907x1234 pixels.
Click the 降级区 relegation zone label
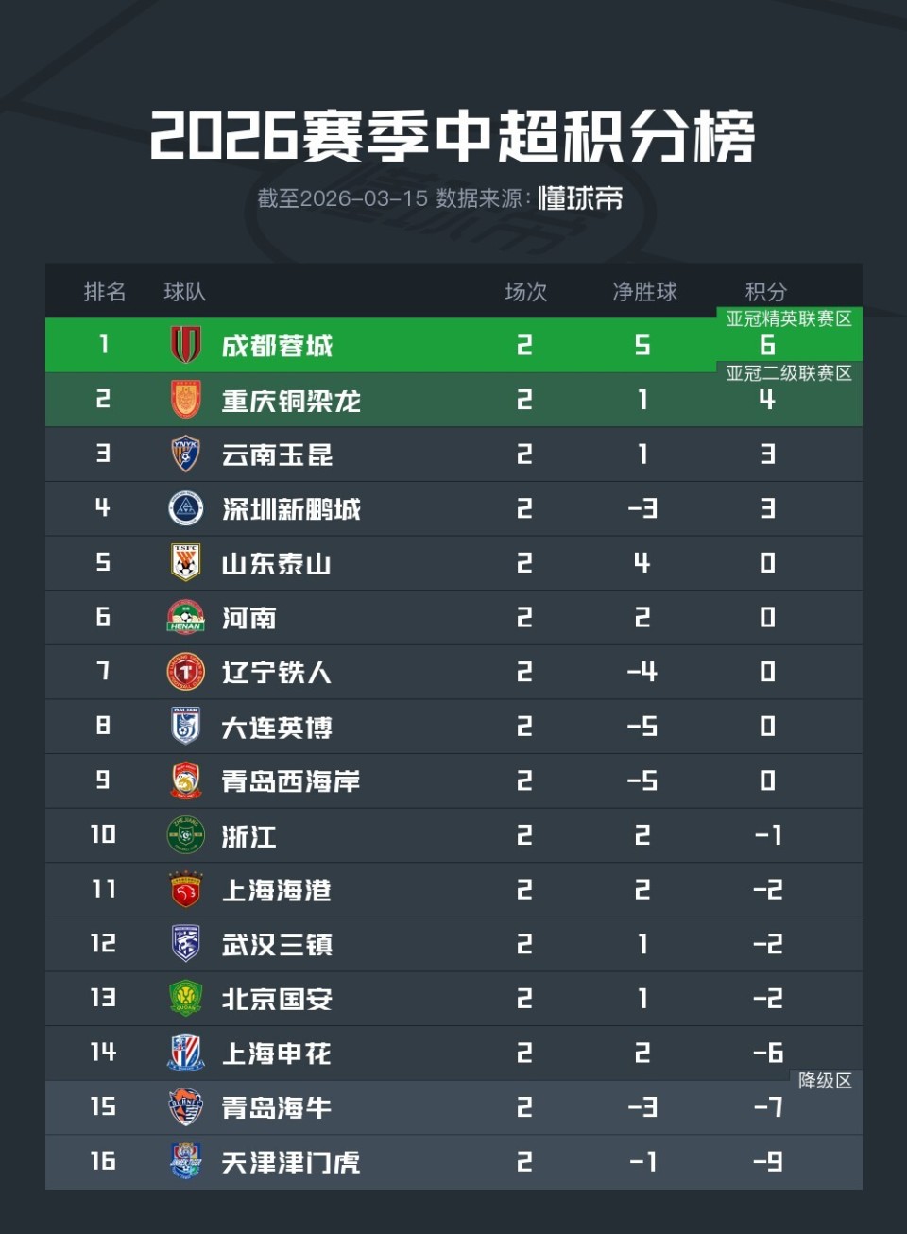825,1081
